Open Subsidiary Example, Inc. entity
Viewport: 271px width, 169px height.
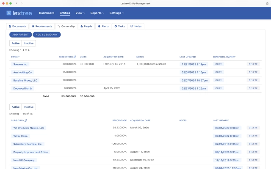click(x=28, y=144)
